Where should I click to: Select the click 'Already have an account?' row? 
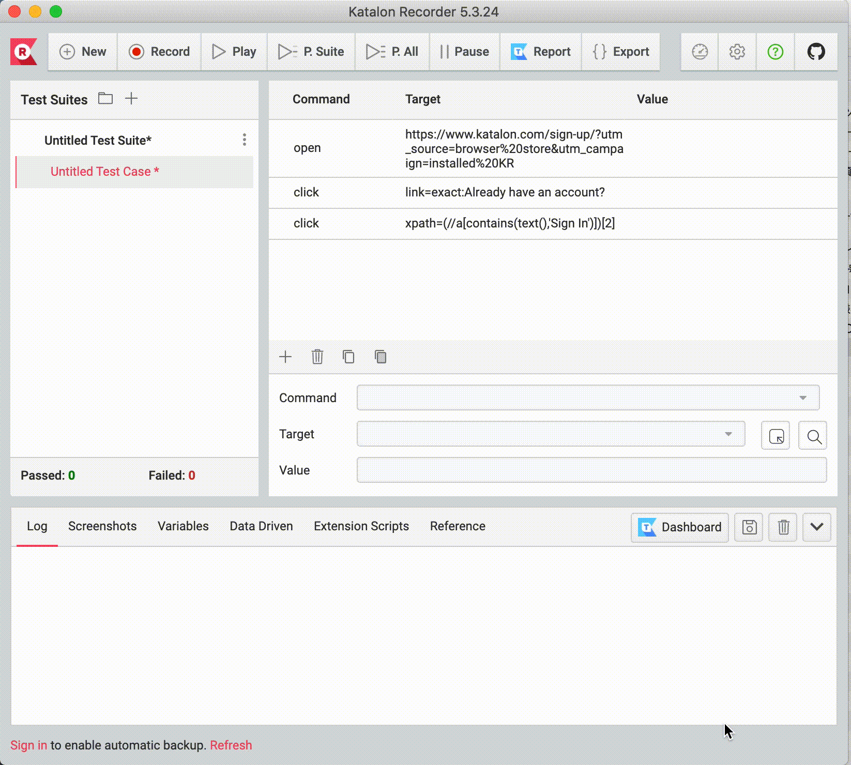coord(553,193)
